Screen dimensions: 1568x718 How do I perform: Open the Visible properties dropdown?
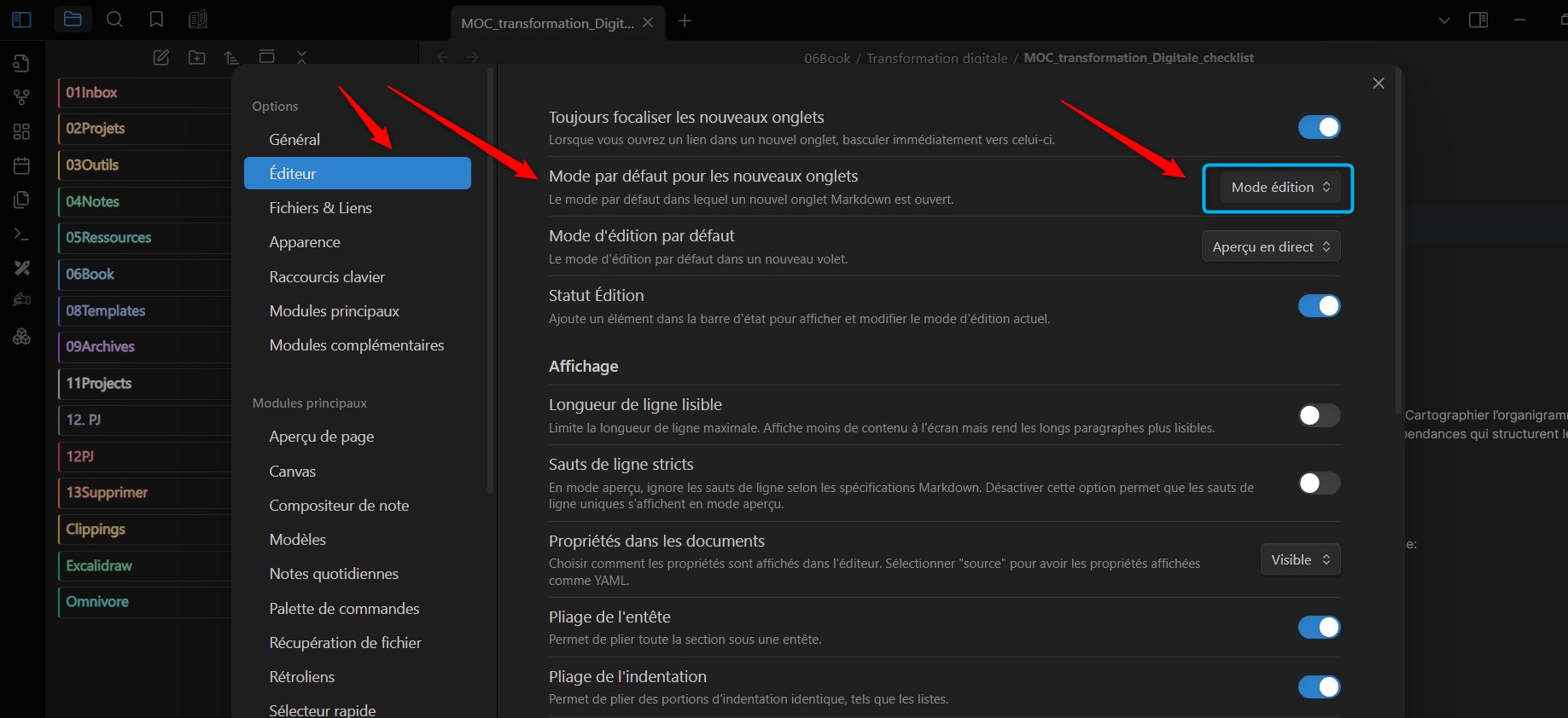[1301, 559]
